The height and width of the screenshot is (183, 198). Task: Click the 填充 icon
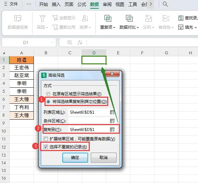coord(181,27)
